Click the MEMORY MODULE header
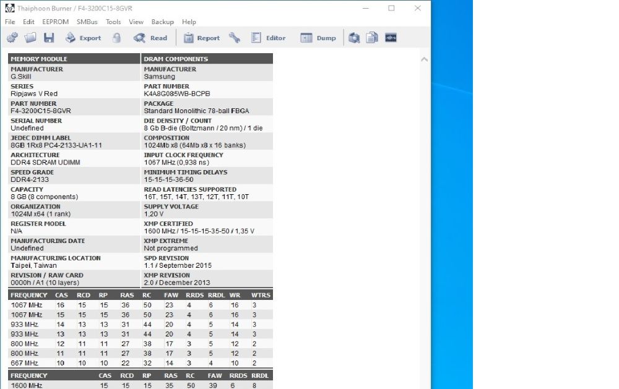This screenshot has height=389, width=619. click(x=74, y=59)
